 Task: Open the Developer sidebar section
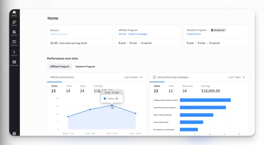(x=14, y=43)
